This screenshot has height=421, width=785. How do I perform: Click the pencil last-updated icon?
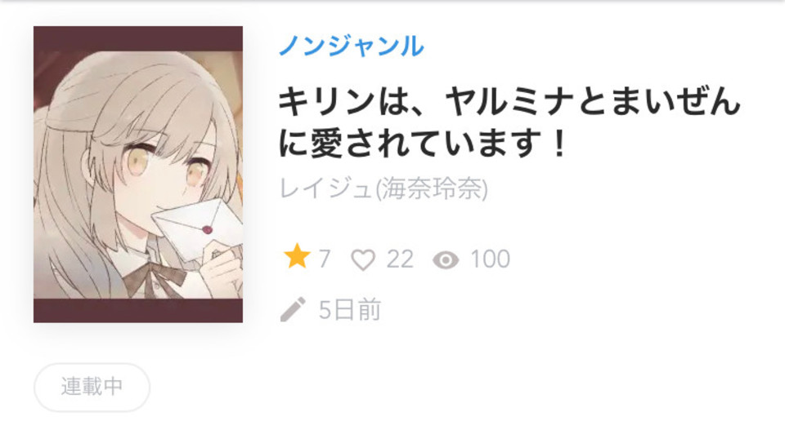(293, 309)
